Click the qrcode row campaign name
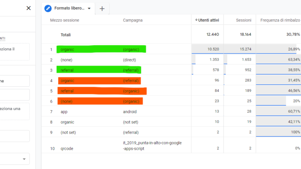Screen dimensions: 301x169 click(152, 146)
